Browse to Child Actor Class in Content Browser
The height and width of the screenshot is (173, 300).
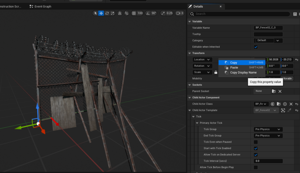(279, 104)
